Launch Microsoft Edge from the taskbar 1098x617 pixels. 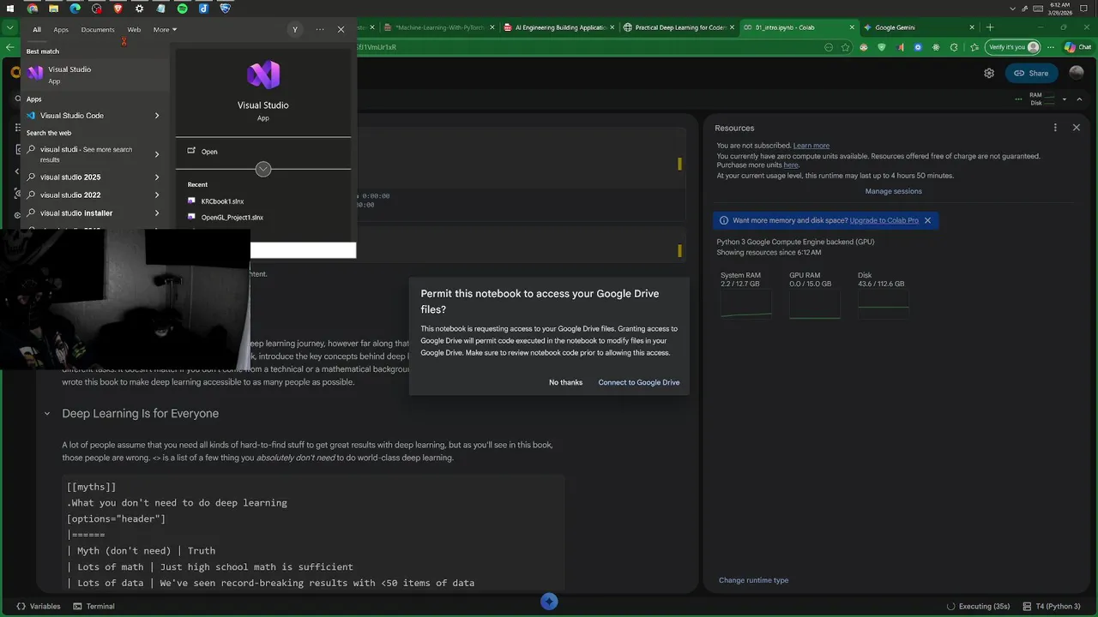point(75,8)
